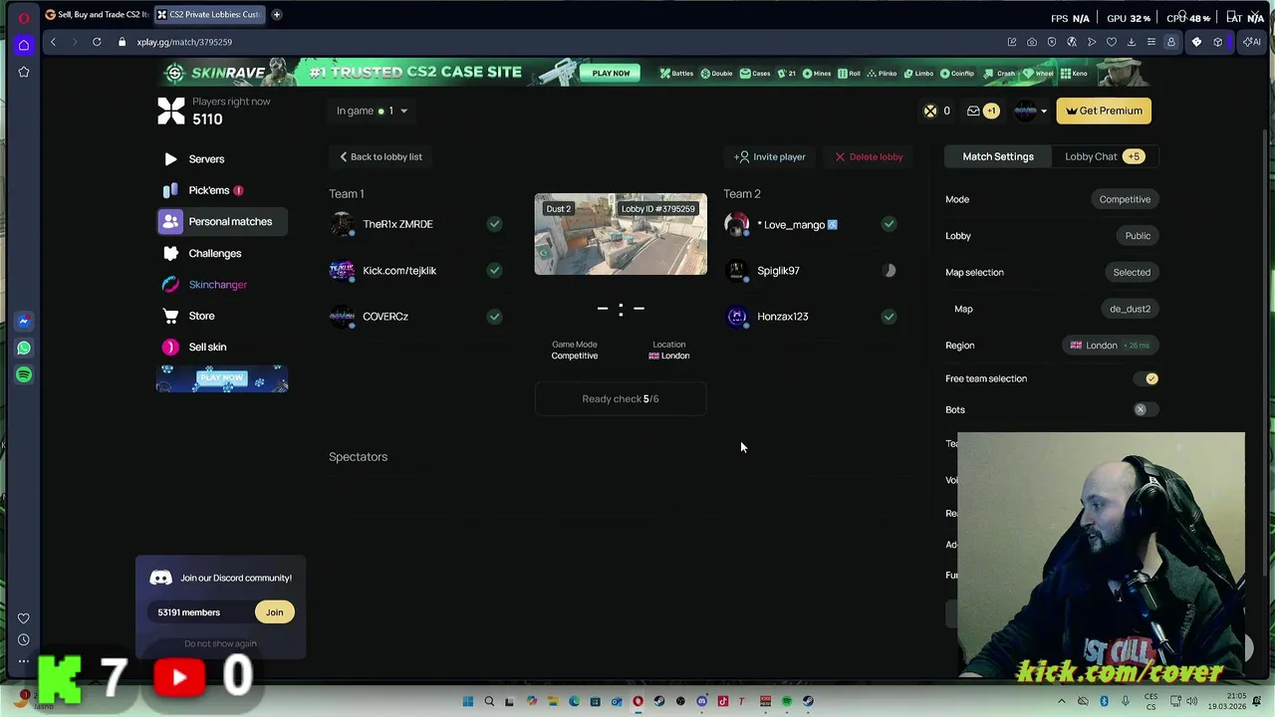
Task: Open the coins balance icon
Action: [x=930, y=111]
